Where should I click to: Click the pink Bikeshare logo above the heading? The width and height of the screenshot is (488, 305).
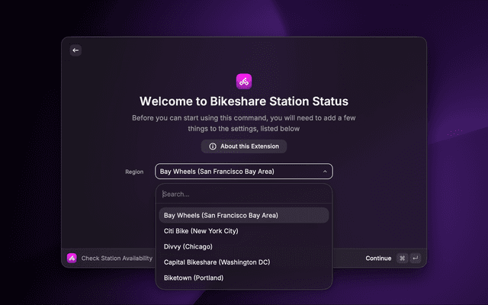(244, 80)
